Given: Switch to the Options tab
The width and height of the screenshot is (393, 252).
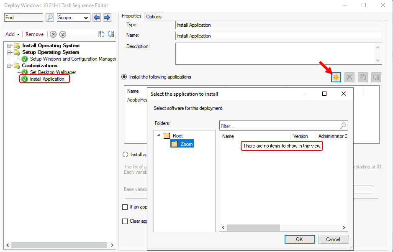Looking at the screenshot, I should [154, 16].
